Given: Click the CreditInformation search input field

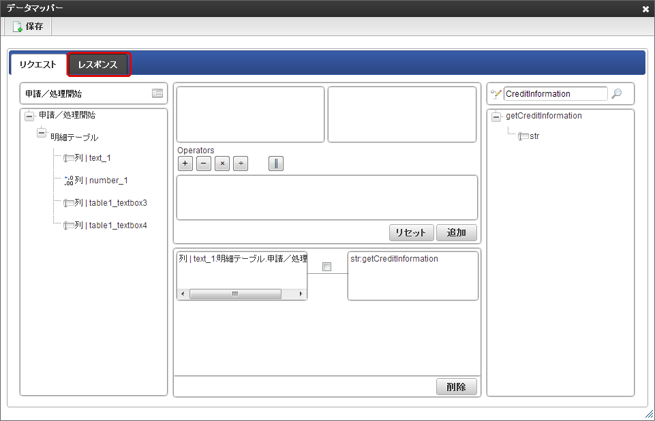Looking at the screenshot, I should coord(555,93).
